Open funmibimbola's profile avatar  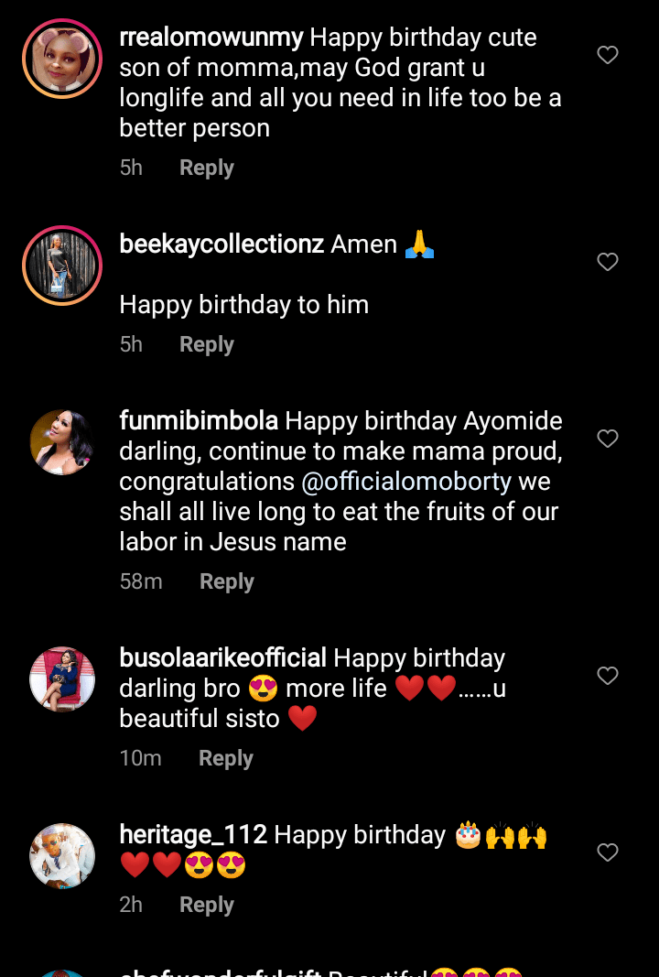point(62,442)
